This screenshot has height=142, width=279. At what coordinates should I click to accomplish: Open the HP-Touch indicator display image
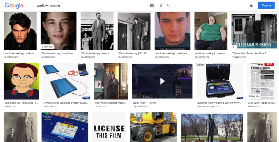tap(65, 127)
